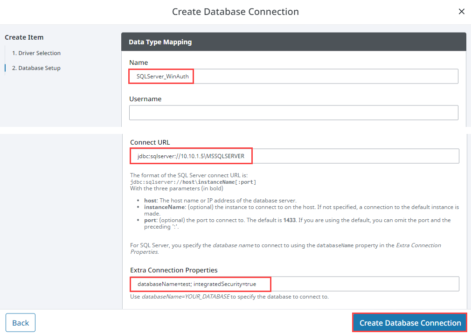Go to the Driver Selection step
Viewport: 471px width, 334px height.
[x=36, y=53]
